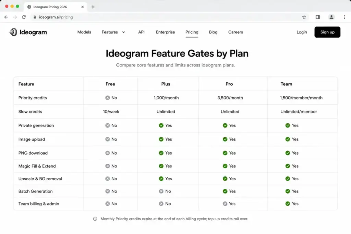
Task: Click the Ideogram Feature Gates by Plan heading
Action: (x=177, y=53)
